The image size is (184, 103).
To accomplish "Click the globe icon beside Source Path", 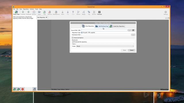I will tap(133, 30).
